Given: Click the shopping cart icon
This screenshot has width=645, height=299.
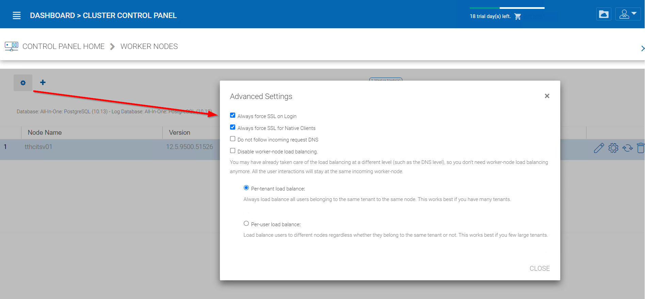Looking at the screenshot, I should point(518,16).
